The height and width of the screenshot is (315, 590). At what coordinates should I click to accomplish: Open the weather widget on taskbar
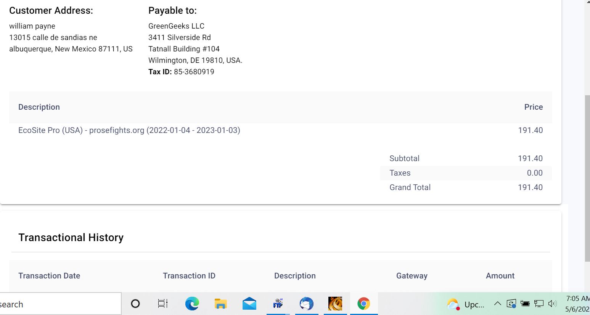(466, 304)
